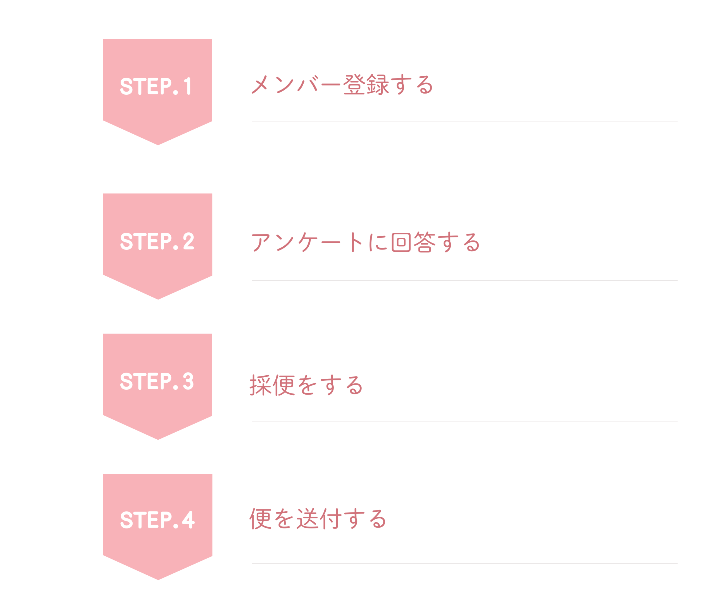
Task: Choose the STEP.4 pink badge label
Action: (157, 520)
